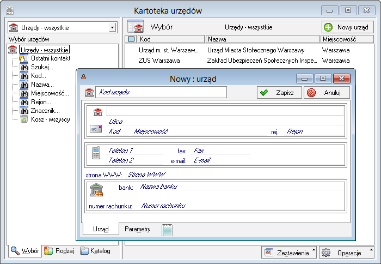The image size is (381, 264).
Task: Sort by the Nazwa column header
Action: 262,39
